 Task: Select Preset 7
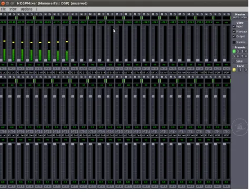tap(242, 56)
